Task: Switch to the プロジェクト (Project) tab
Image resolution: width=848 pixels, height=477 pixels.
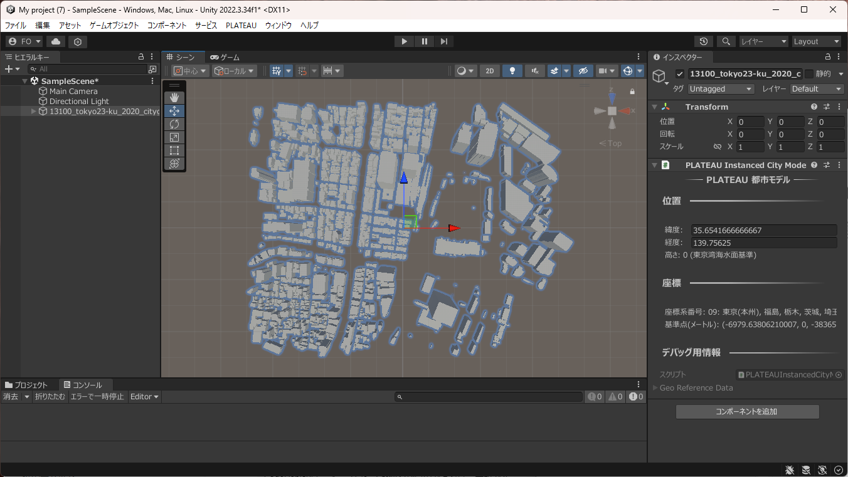Action: pos(26,385)
